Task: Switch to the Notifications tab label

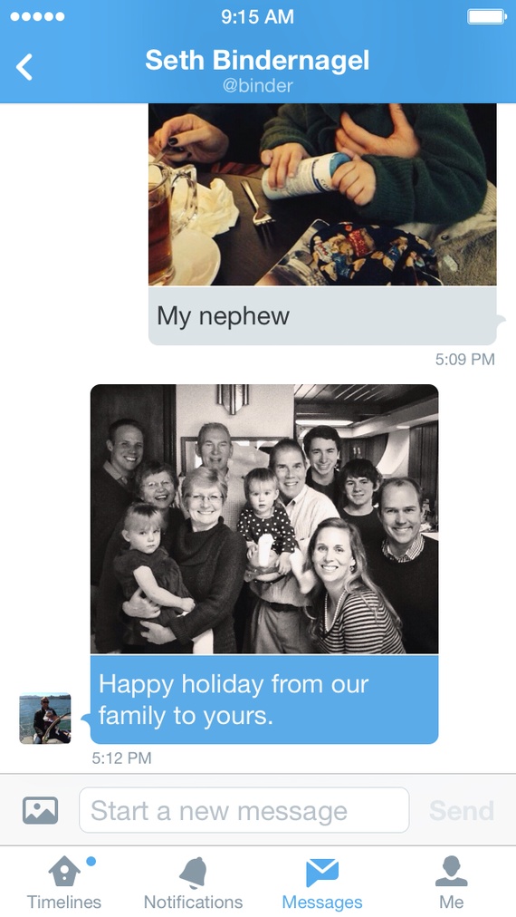Action: coord(194,902)
